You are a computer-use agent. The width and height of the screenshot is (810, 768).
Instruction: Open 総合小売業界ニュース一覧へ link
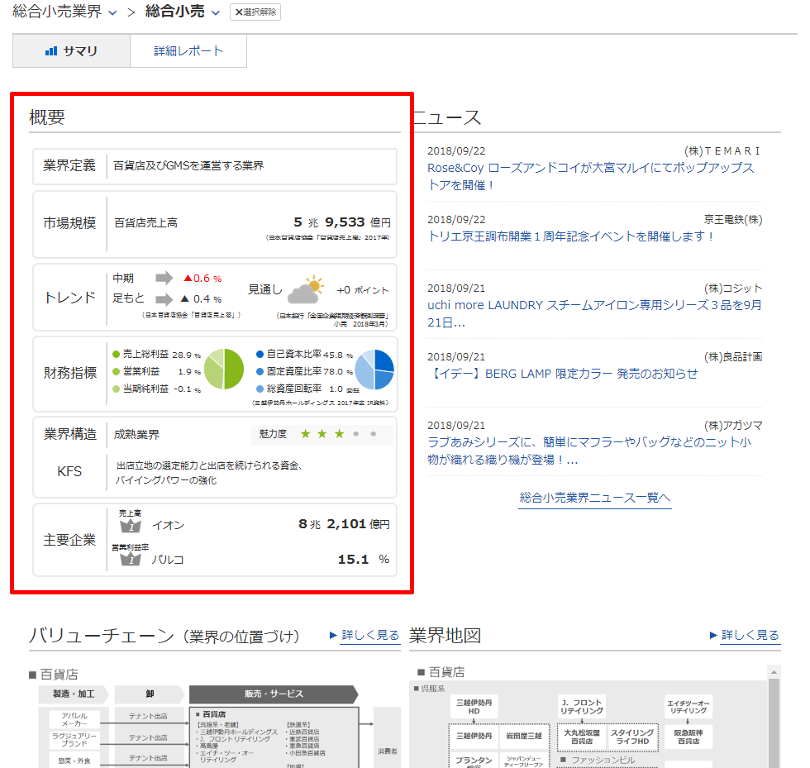pyautogui.click(x=595, y=498)
